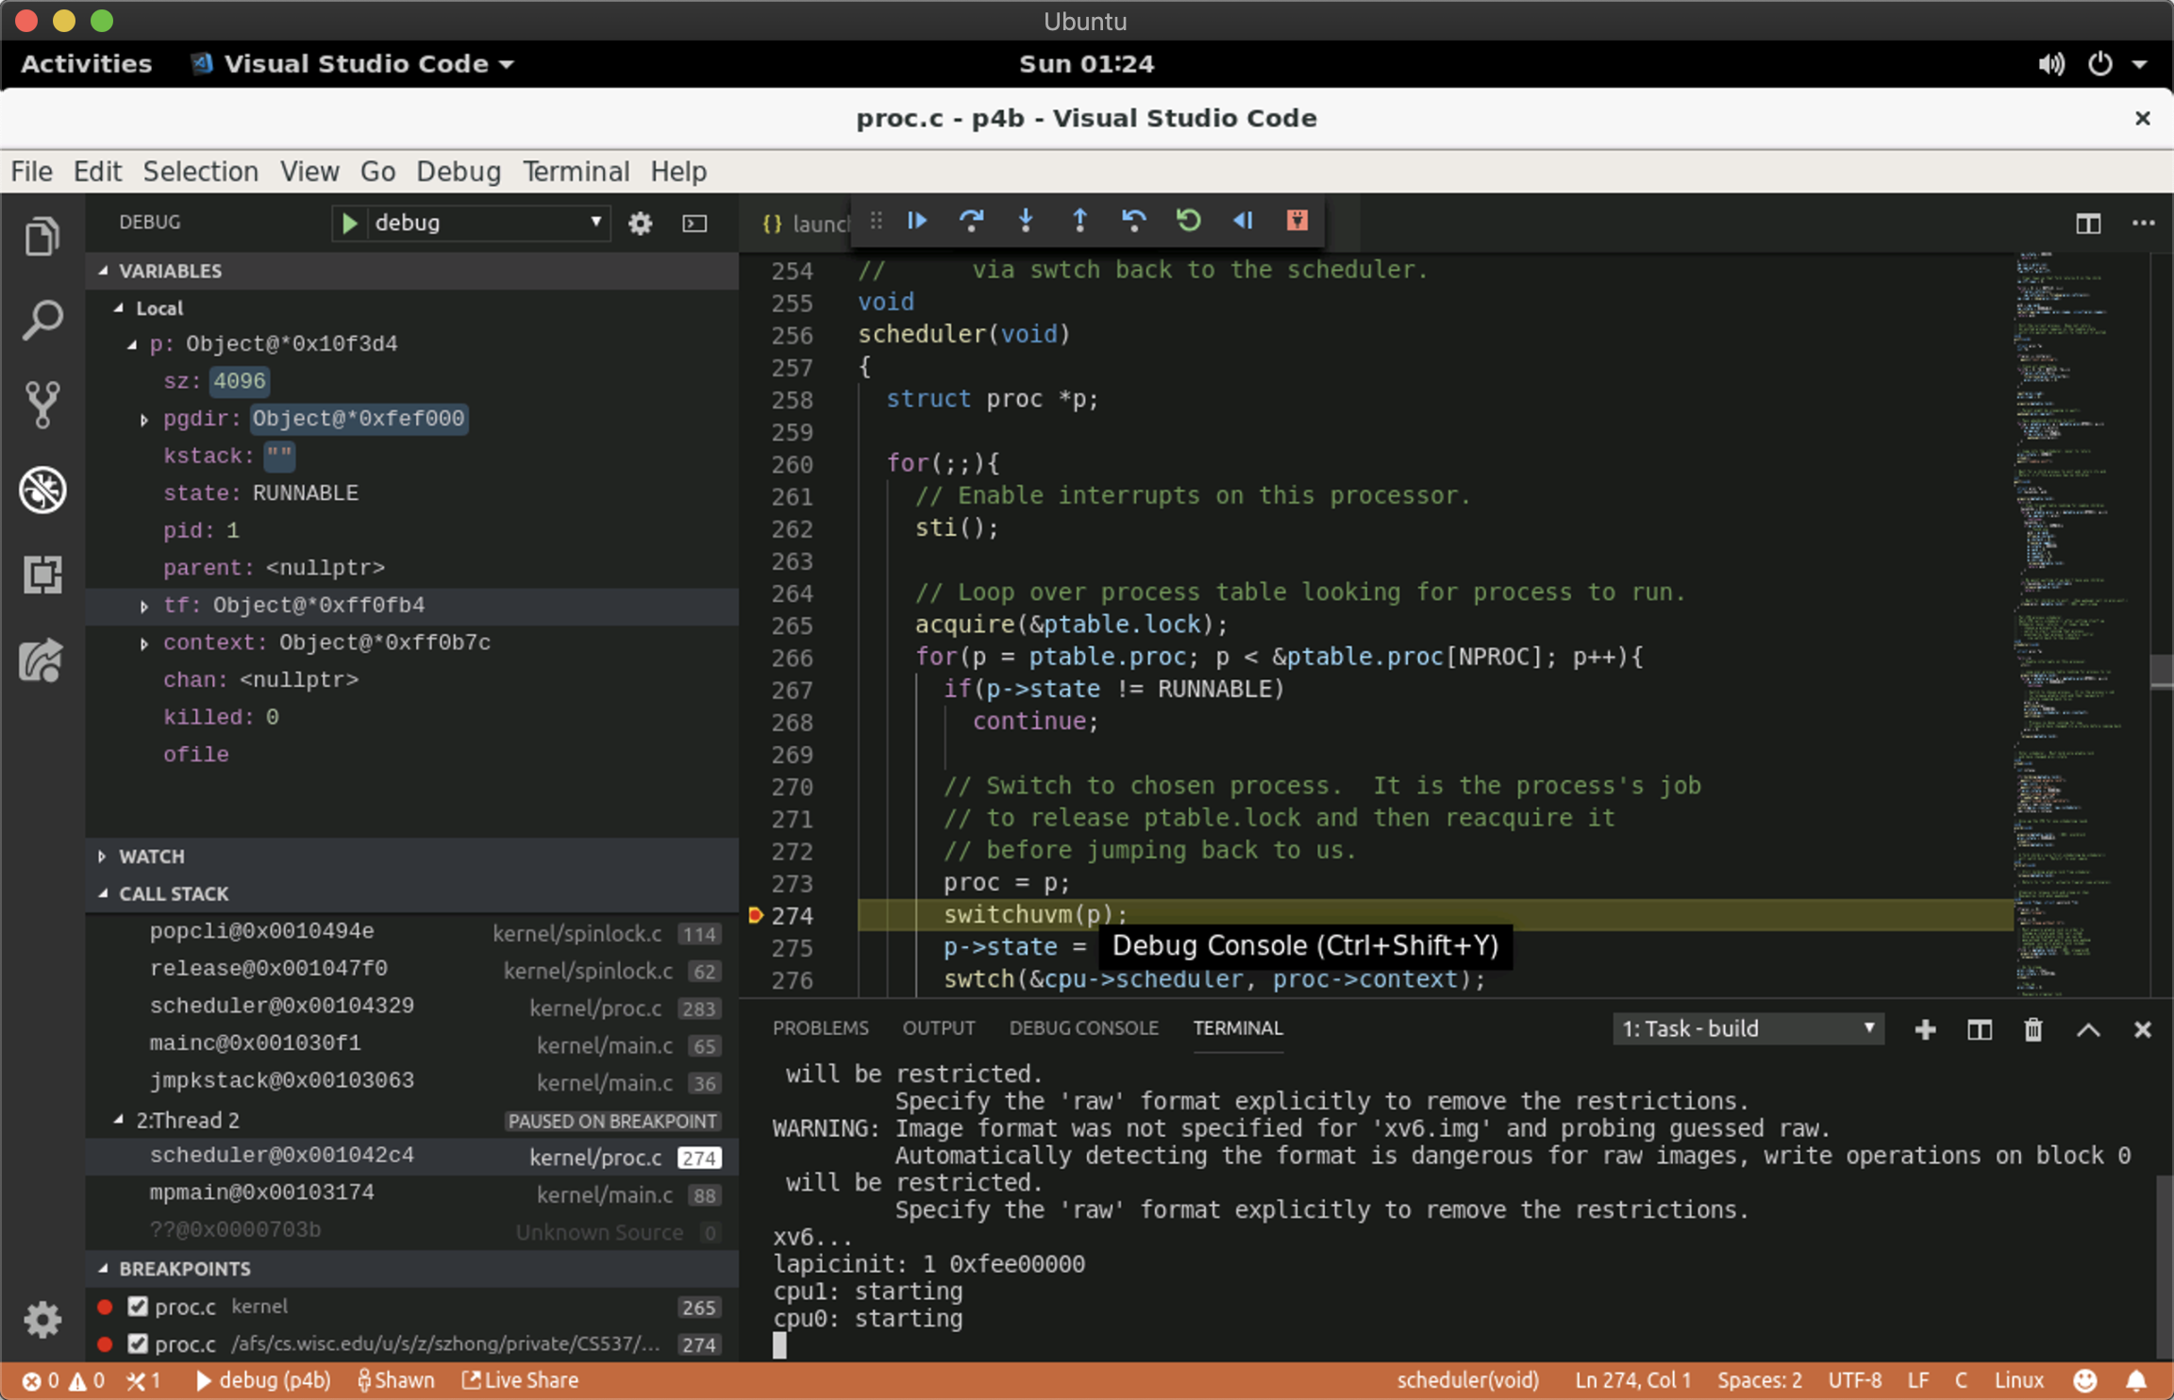Click the breakpoint marker in the line 274 gutter
Viewport: 2174px width, 1400px height.
pyautogui.click(x=755, y=915)
